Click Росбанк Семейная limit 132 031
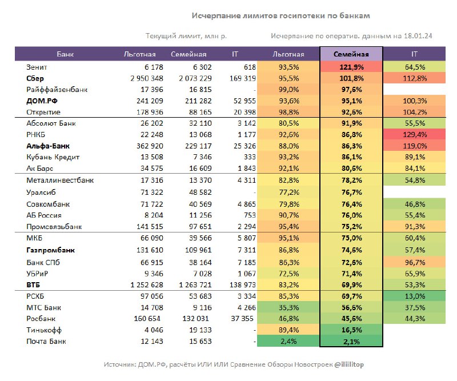Image resolution: width=457 pixels, height=381 pixels. point(195,319)
